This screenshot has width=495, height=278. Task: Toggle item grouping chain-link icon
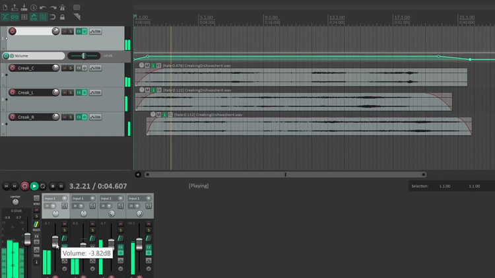click(x=15, y=17)
